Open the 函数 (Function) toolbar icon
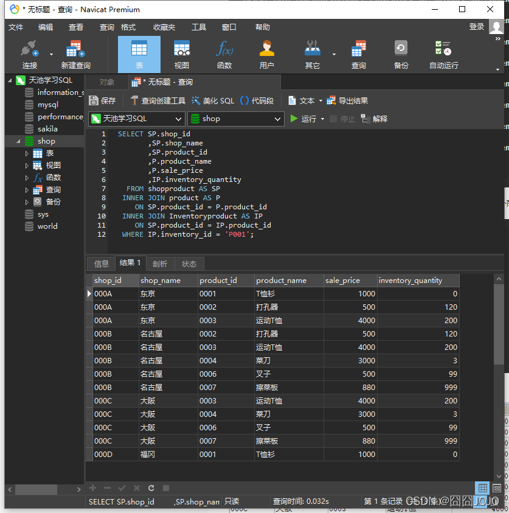Viewport: 509px width, 513px height. [x=224, y=54]
